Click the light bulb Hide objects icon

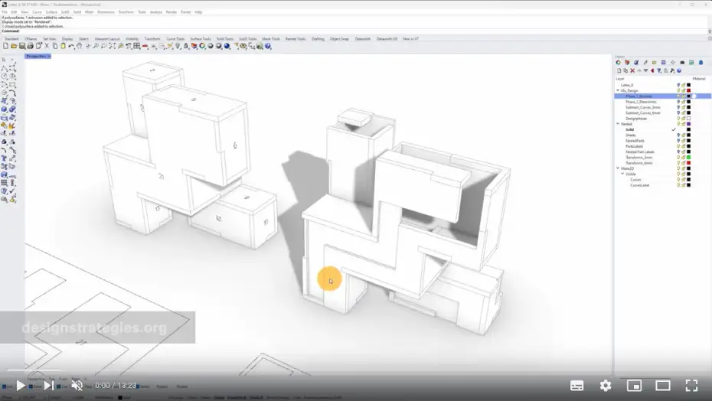178,46
